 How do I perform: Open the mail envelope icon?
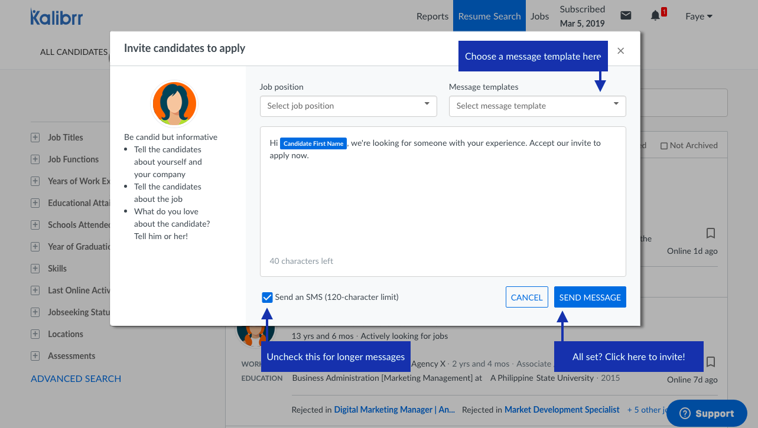tap(626, 16)
